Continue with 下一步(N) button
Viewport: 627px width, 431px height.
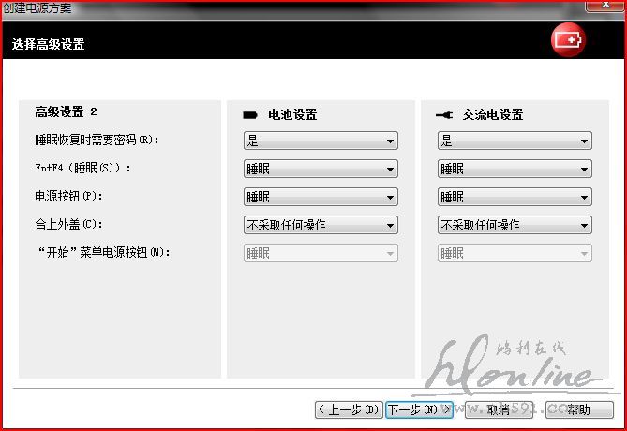[419, 409]
